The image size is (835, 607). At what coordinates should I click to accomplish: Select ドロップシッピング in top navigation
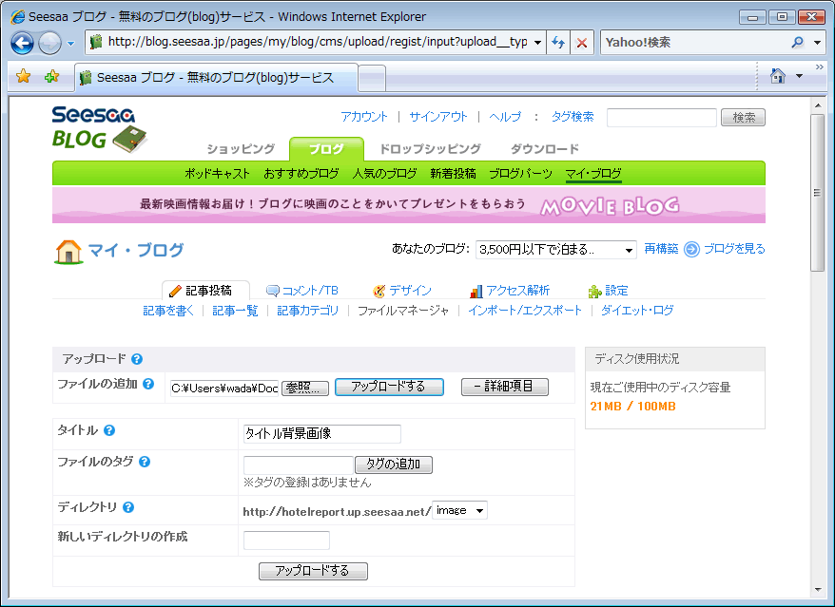(430, 149)
